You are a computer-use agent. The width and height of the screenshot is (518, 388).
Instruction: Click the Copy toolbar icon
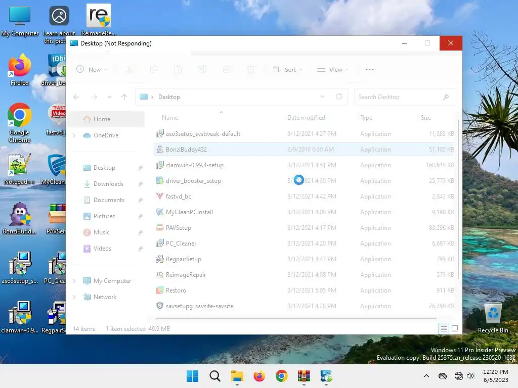pos(154,70)
